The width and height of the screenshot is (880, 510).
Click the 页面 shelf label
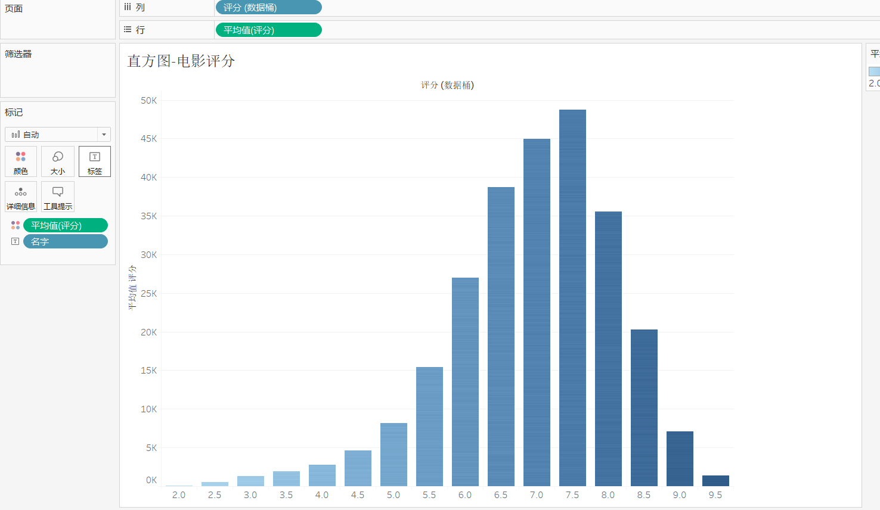pyautogui.click(x=14, y=8)
